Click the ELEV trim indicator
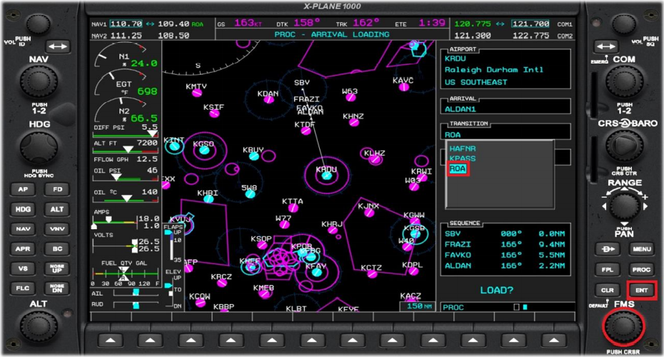 click(x=173, y=288)
